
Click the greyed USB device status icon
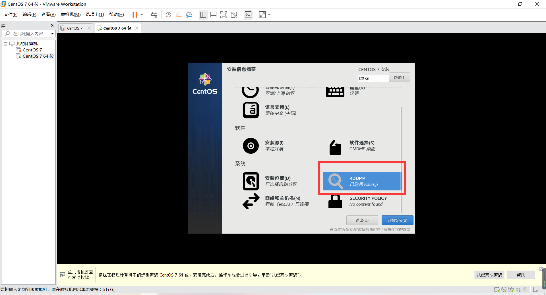click(x=525, y=290)
